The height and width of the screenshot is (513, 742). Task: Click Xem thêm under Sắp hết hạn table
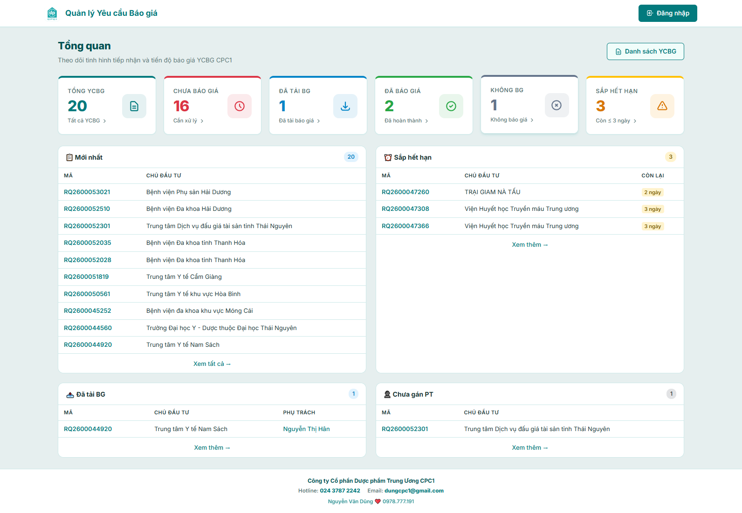point(530,244)
